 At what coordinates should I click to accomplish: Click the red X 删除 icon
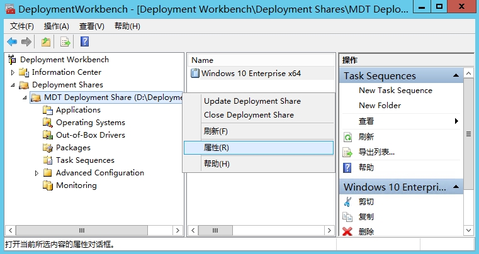[347, 232]
